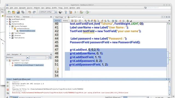The image size is (175, 98).
Task: Open the Window menu
Action: 72,8
